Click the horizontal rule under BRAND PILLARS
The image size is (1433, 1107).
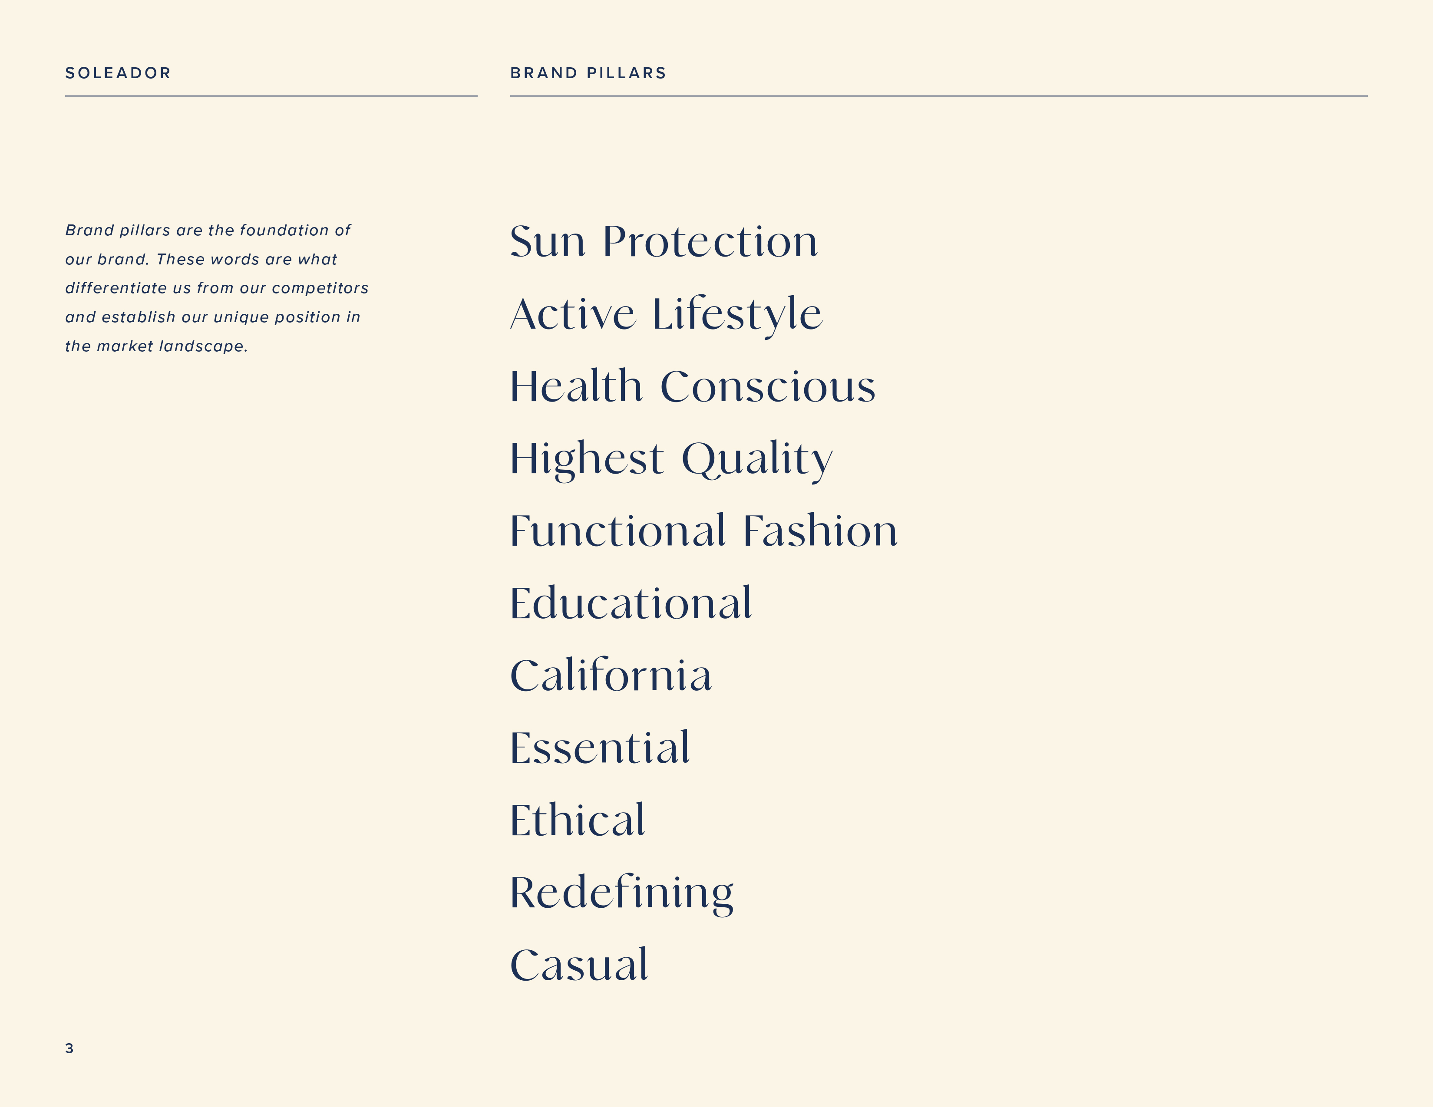pos(938,96)
